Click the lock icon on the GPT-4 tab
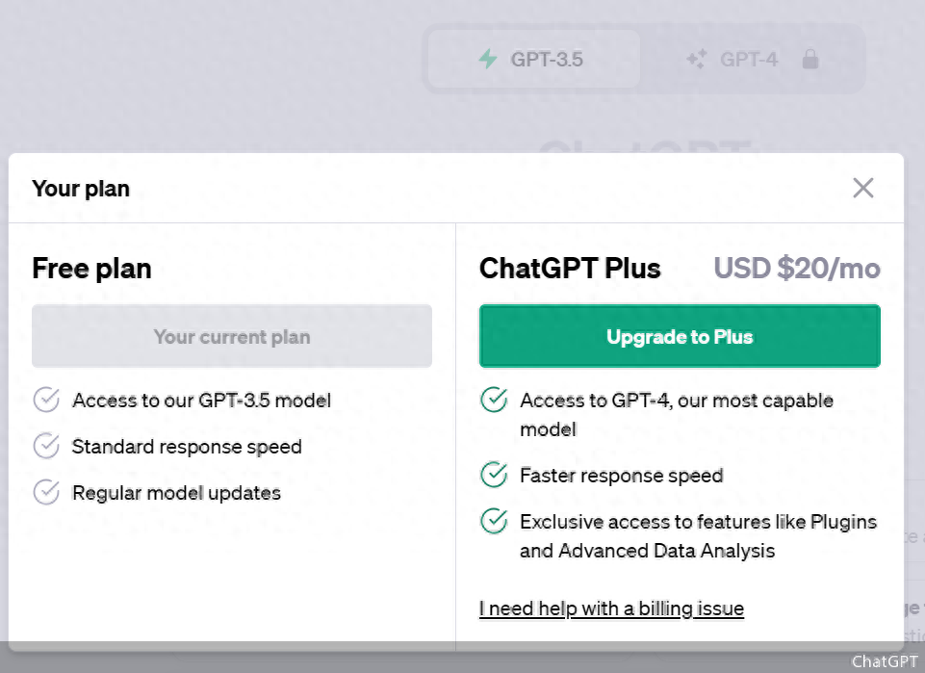The image size is (925, 673). (810, 60)
